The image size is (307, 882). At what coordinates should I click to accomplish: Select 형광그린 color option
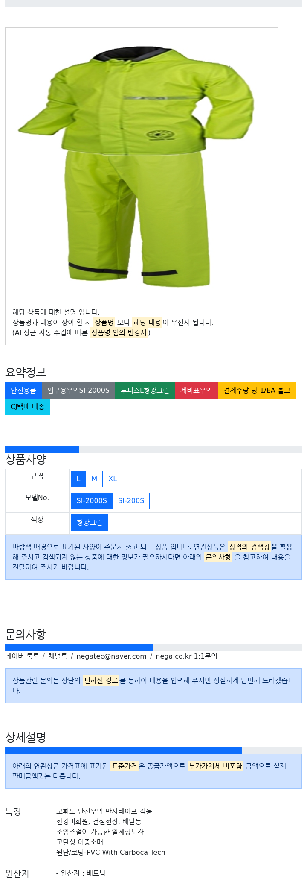pyautogui.click(x=90, y=523)
